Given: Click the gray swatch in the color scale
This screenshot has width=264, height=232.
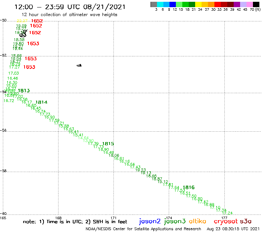Looking at the screenshot, I should pyautogui.click(x=154, y=5).
